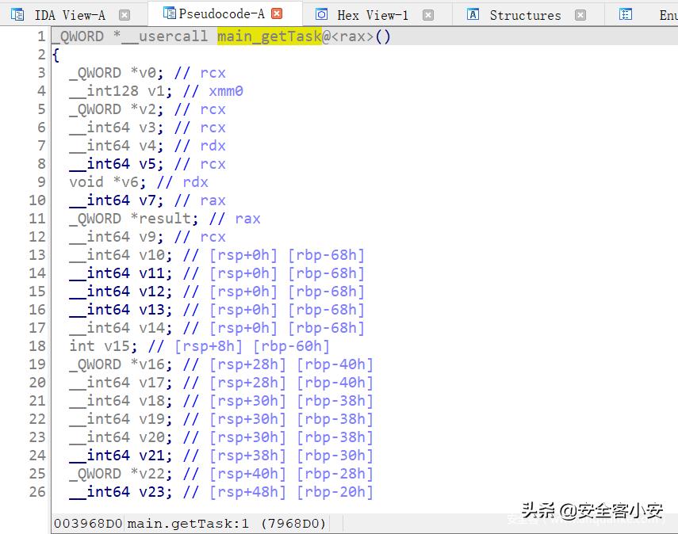The height and width of the screenshot is (534, 678).
Task: Select the Pseudocode-A tab
Action: [x=221, y=13]
